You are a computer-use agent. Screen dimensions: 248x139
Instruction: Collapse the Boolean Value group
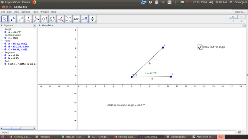point(2,35)
